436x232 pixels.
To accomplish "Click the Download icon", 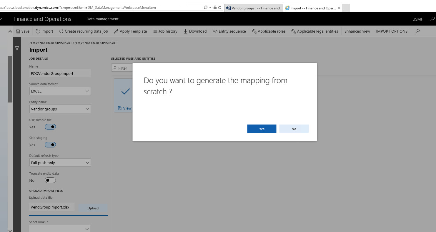I will [195, 31].
